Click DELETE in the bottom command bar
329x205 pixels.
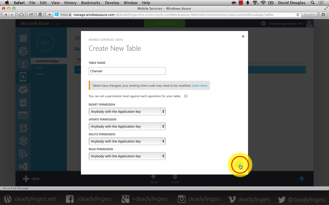click(x=175, y=179)
